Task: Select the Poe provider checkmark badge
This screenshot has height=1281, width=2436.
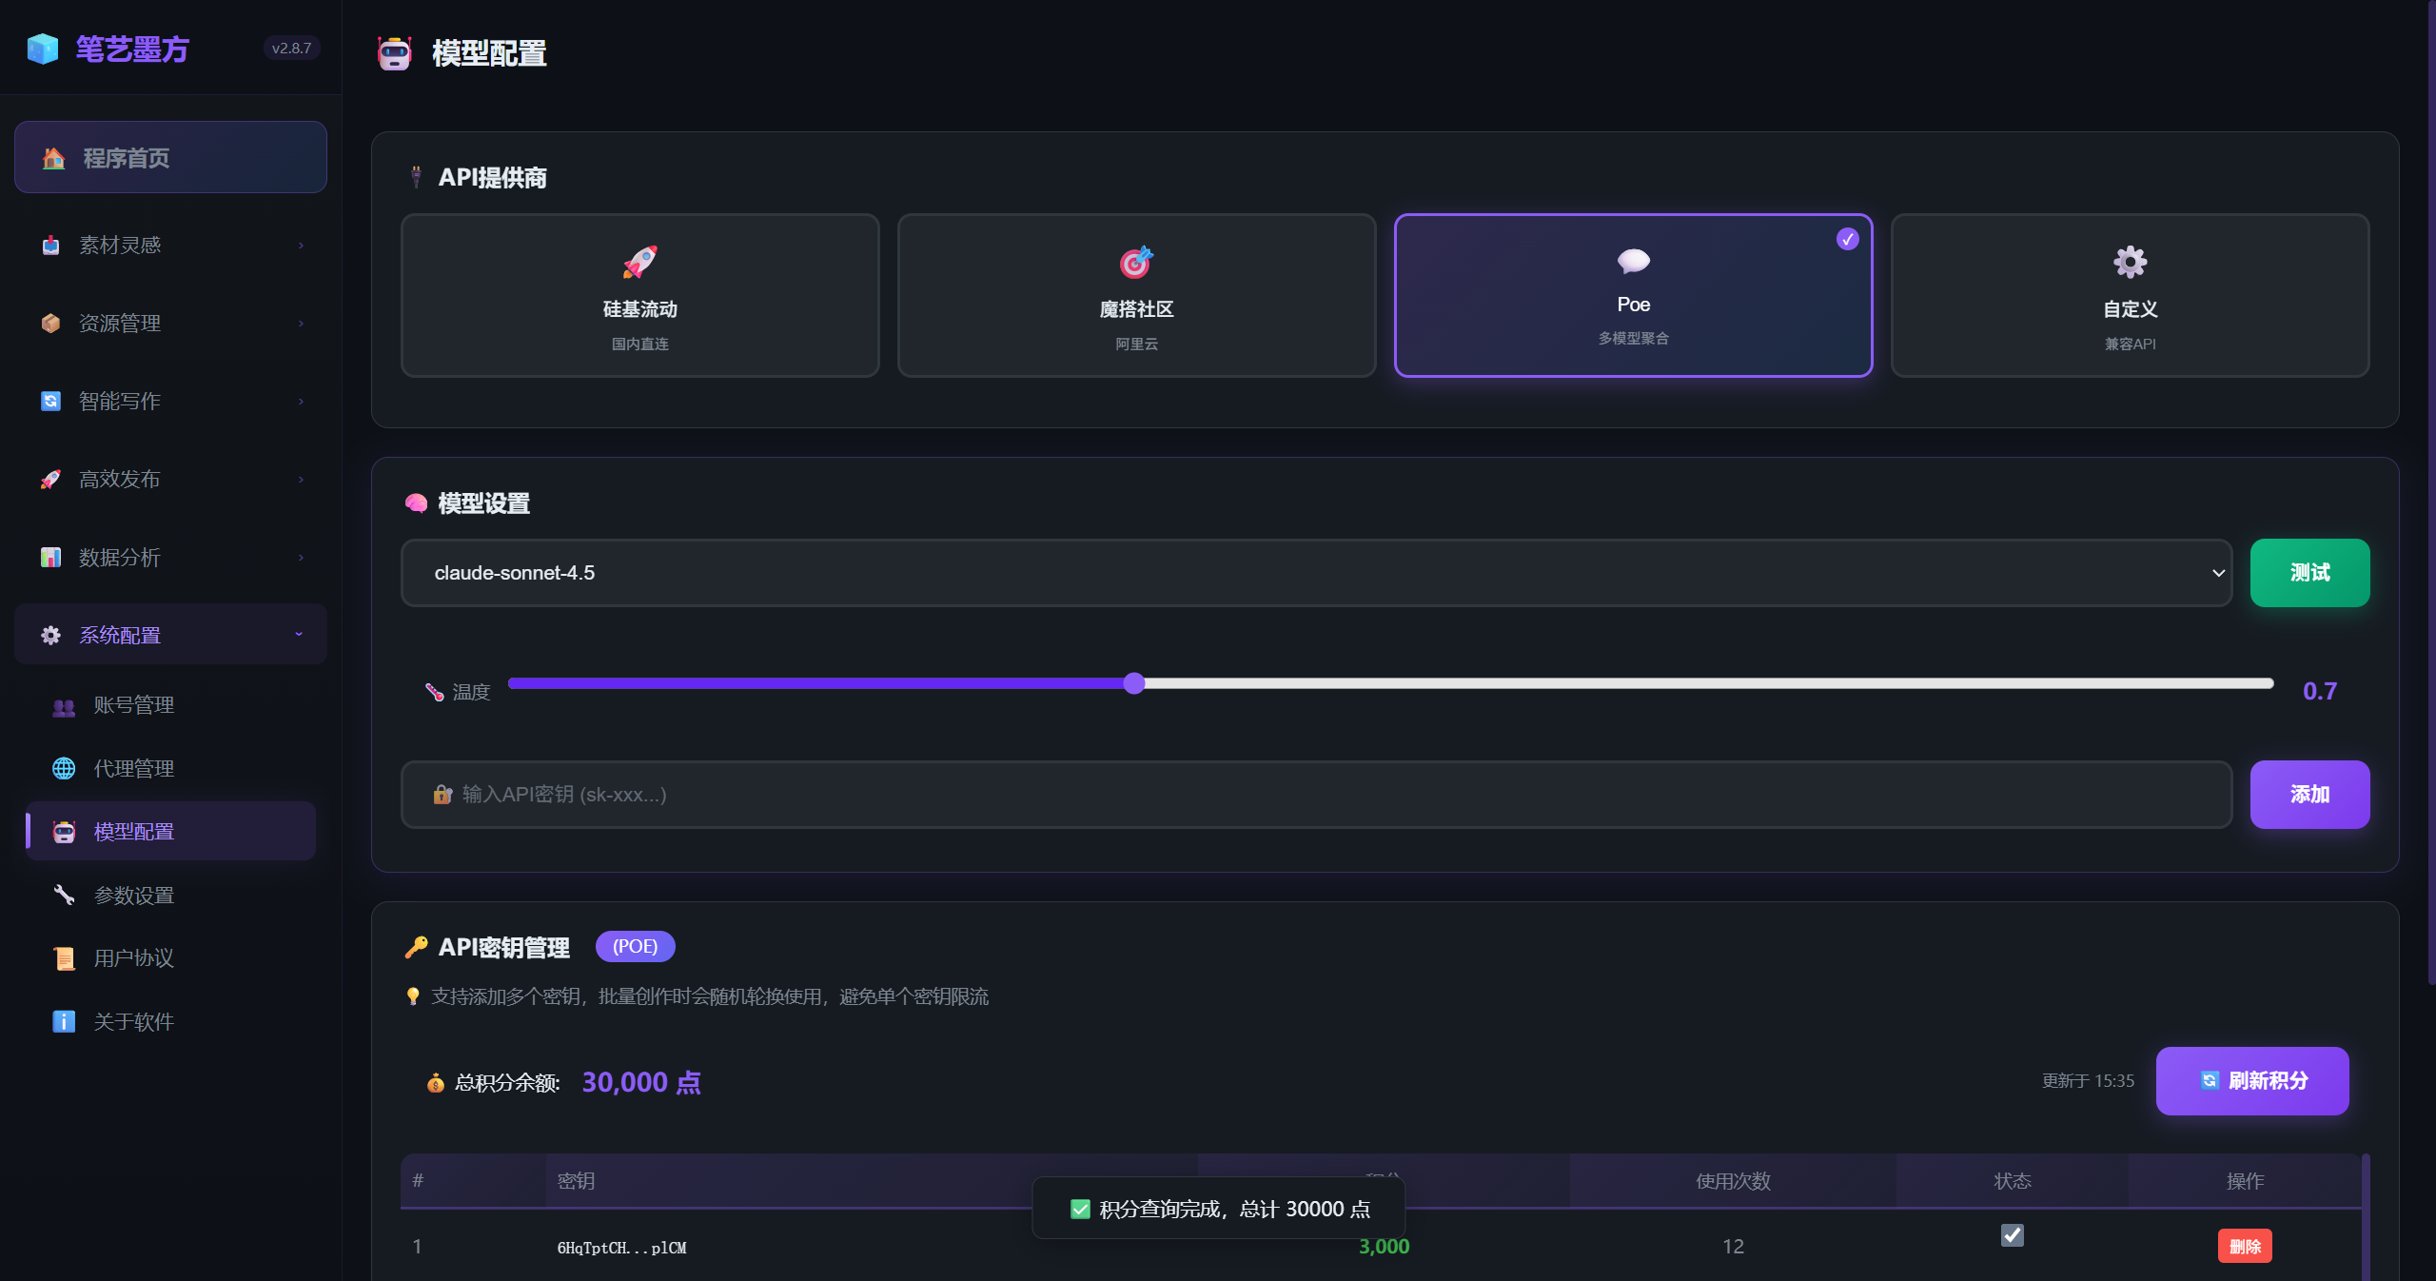Action: [x=1847, y=240]
